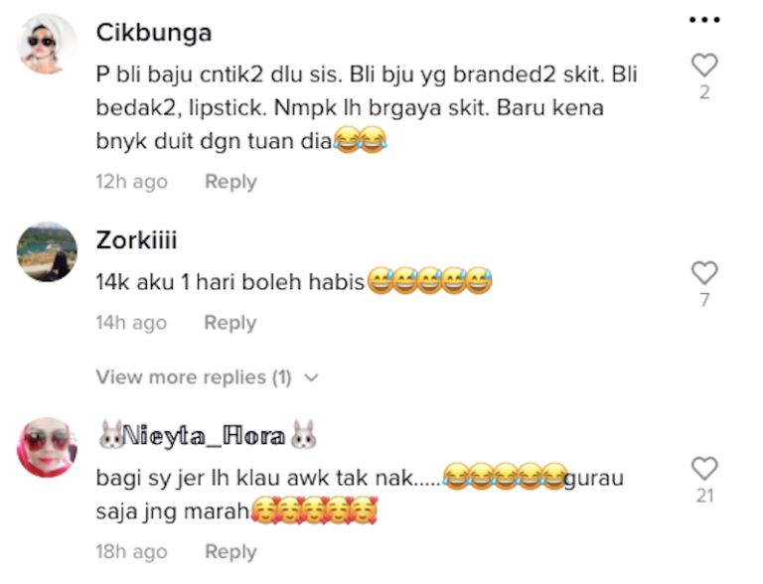Open the three-dot more options menu
Image resolution: width=763 pixels, height=584 pixels.
pyautogui.click(x=704, y=20)
